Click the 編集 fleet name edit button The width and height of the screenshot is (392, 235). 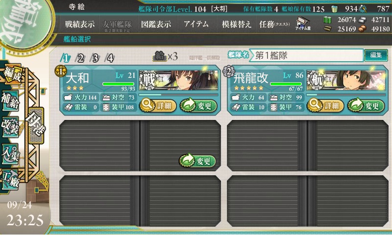point(376,55)
